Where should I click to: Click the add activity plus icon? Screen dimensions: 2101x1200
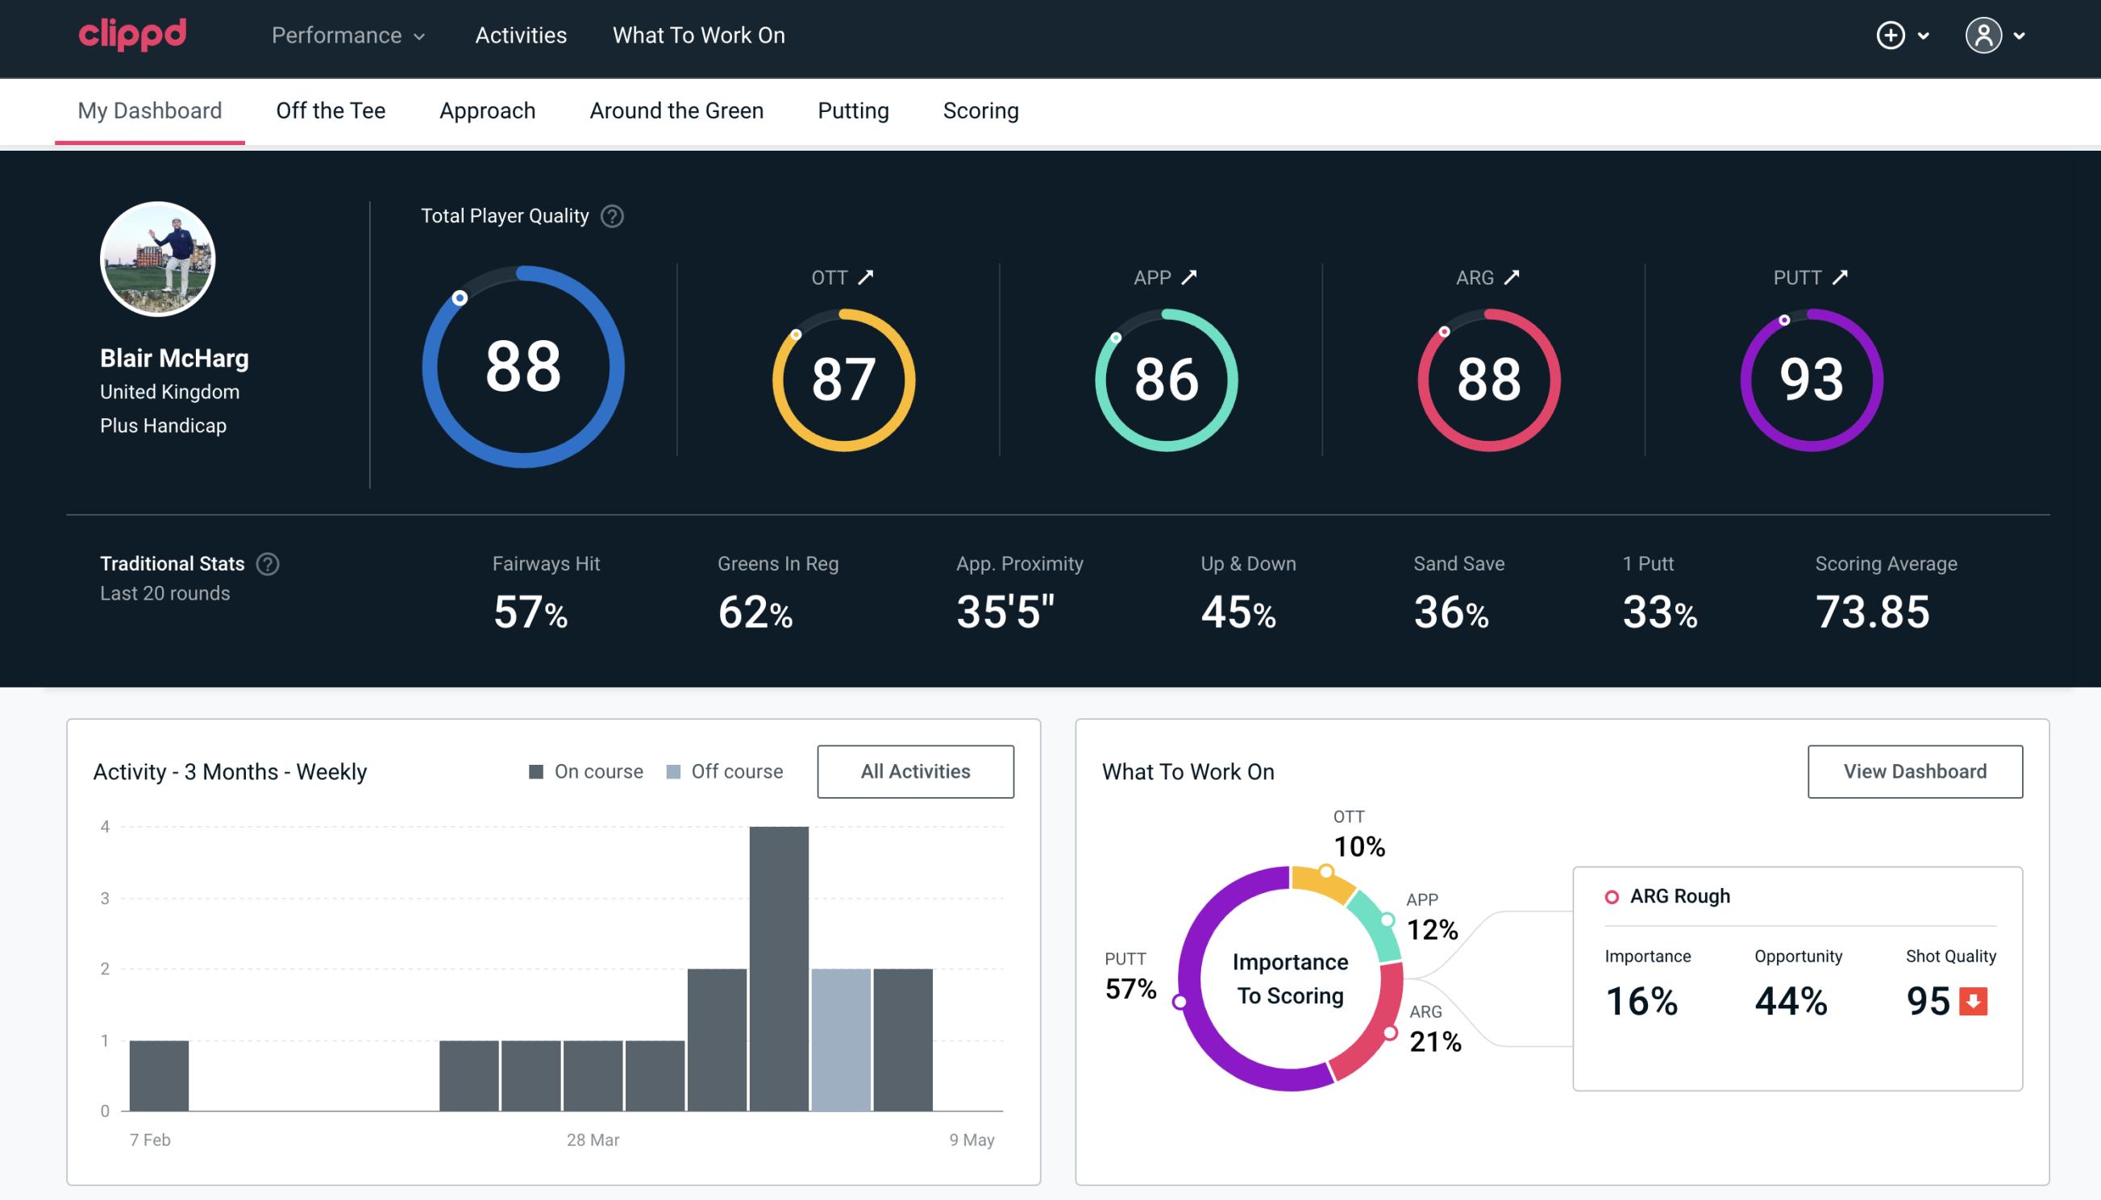click(x=1893, y=36)
